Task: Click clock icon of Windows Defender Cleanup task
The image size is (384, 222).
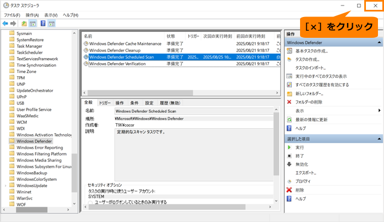Action: (x=86, y=50)
